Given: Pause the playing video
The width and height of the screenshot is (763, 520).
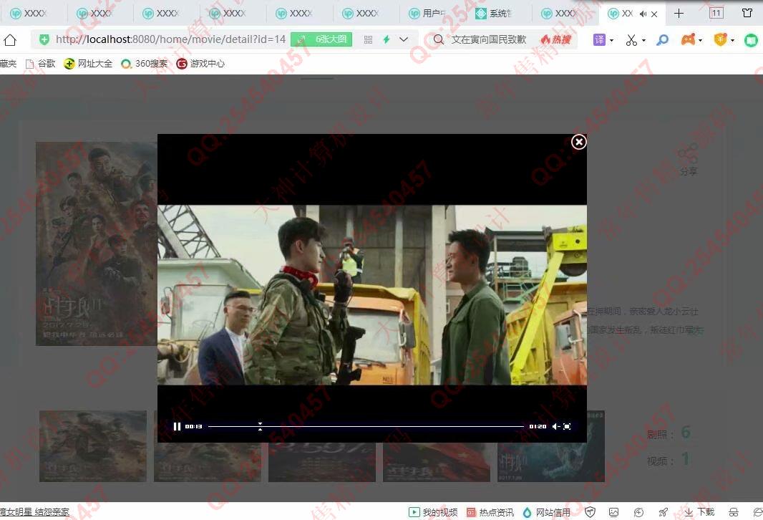Looking at the screenshot, I should [x=177, y=426].
